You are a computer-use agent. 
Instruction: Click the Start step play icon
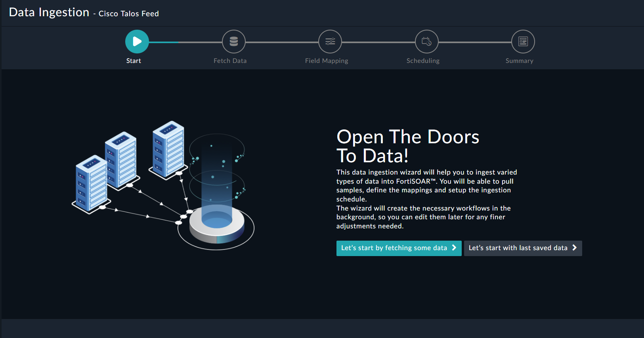[x=137, y=42]
